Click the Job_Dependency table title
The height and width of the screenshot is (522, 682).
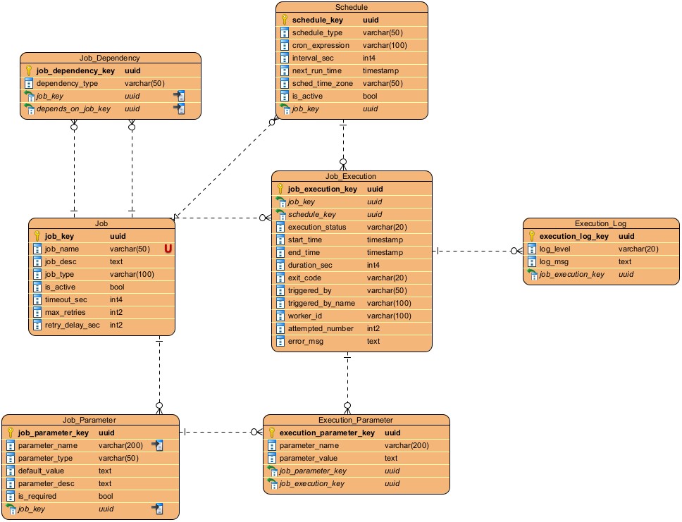[110, 58]
